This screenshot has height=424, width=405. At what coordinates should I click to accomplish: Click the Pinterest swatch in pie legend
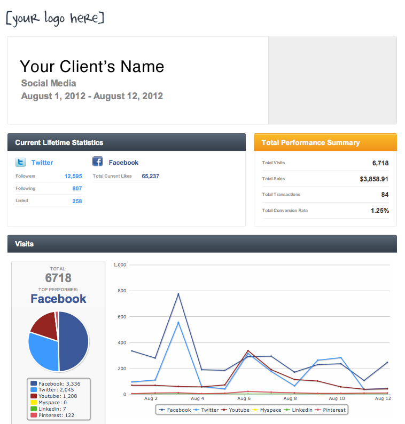[34, 415]
